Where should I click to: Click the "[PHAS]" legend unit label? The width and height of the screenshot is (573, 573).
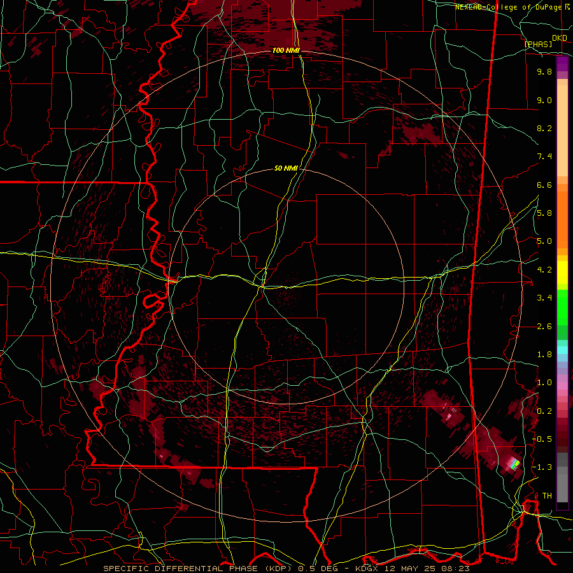[x=538, y=44]
